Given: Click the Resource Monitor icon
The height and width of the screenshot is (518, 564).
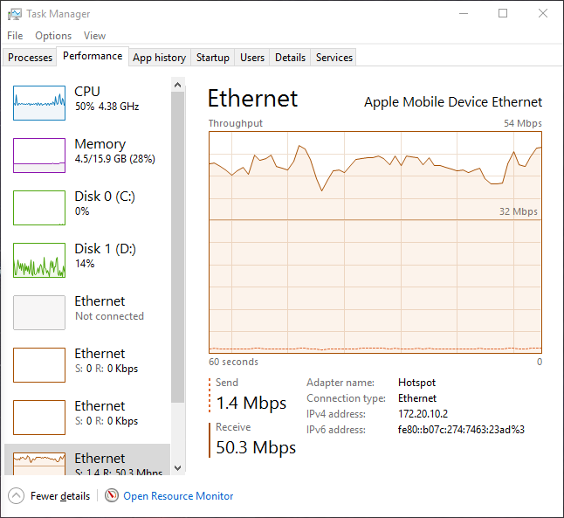Looking at the screenshot, I should point(112,496).
